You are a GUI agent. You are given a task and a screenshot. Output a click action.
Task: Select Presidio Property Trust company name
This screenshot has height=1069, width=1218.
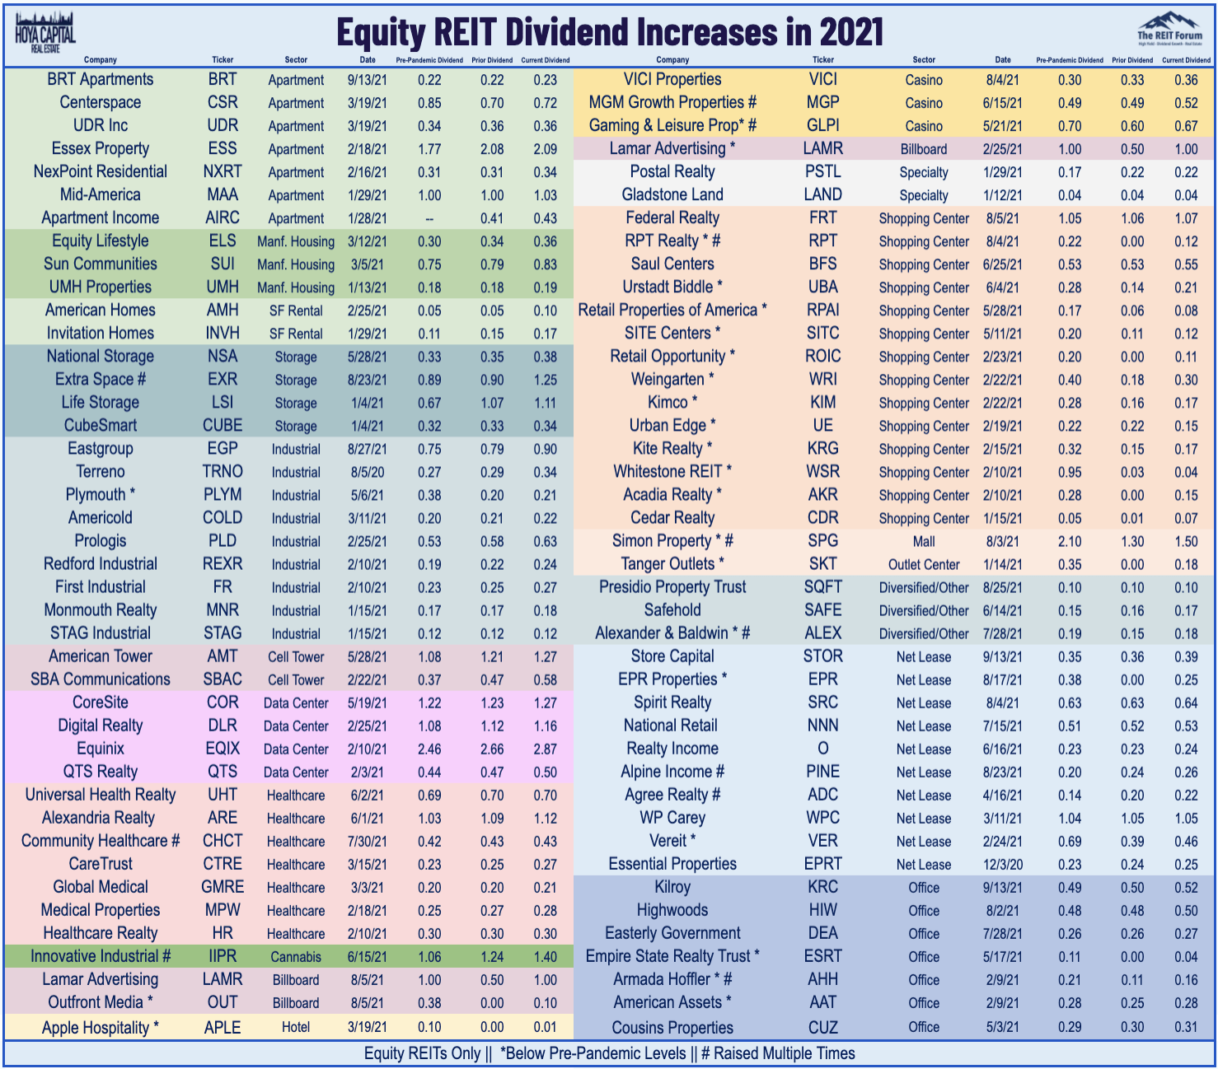click(x=672, y=586)
